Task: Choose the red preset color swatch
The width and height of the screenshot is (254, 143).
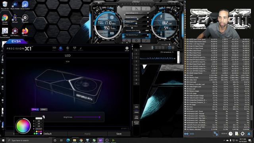Action: (39, 131)
